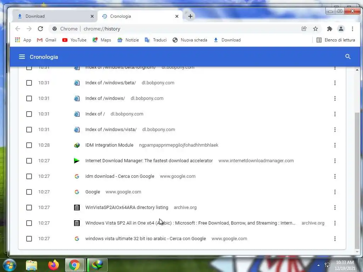The image size is (363, 272).
Task: Open the IDM Integration Module history link
Action: point(109,145)
